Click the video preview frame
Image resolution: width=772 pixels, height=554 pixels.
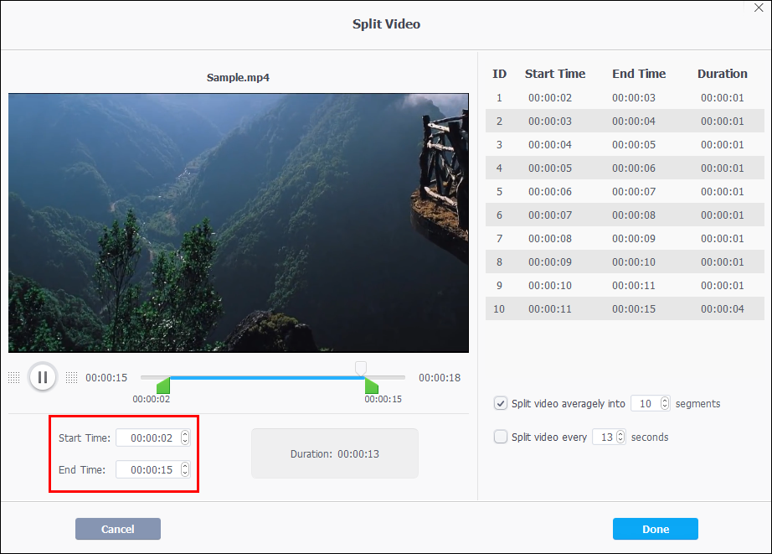239,223
